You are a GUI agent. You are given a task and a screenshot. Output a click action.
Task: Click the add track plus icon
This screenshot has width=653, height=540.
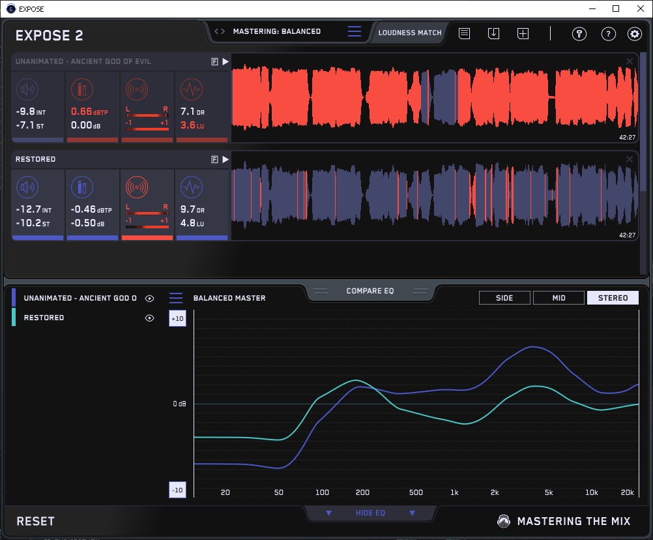pyautogui.click(x=523, y=33)
